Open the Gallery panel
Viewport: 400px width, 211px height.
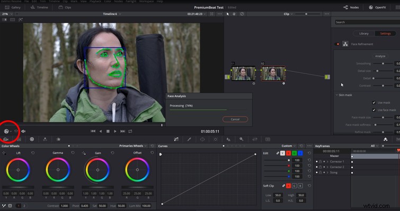click(13, 7)
